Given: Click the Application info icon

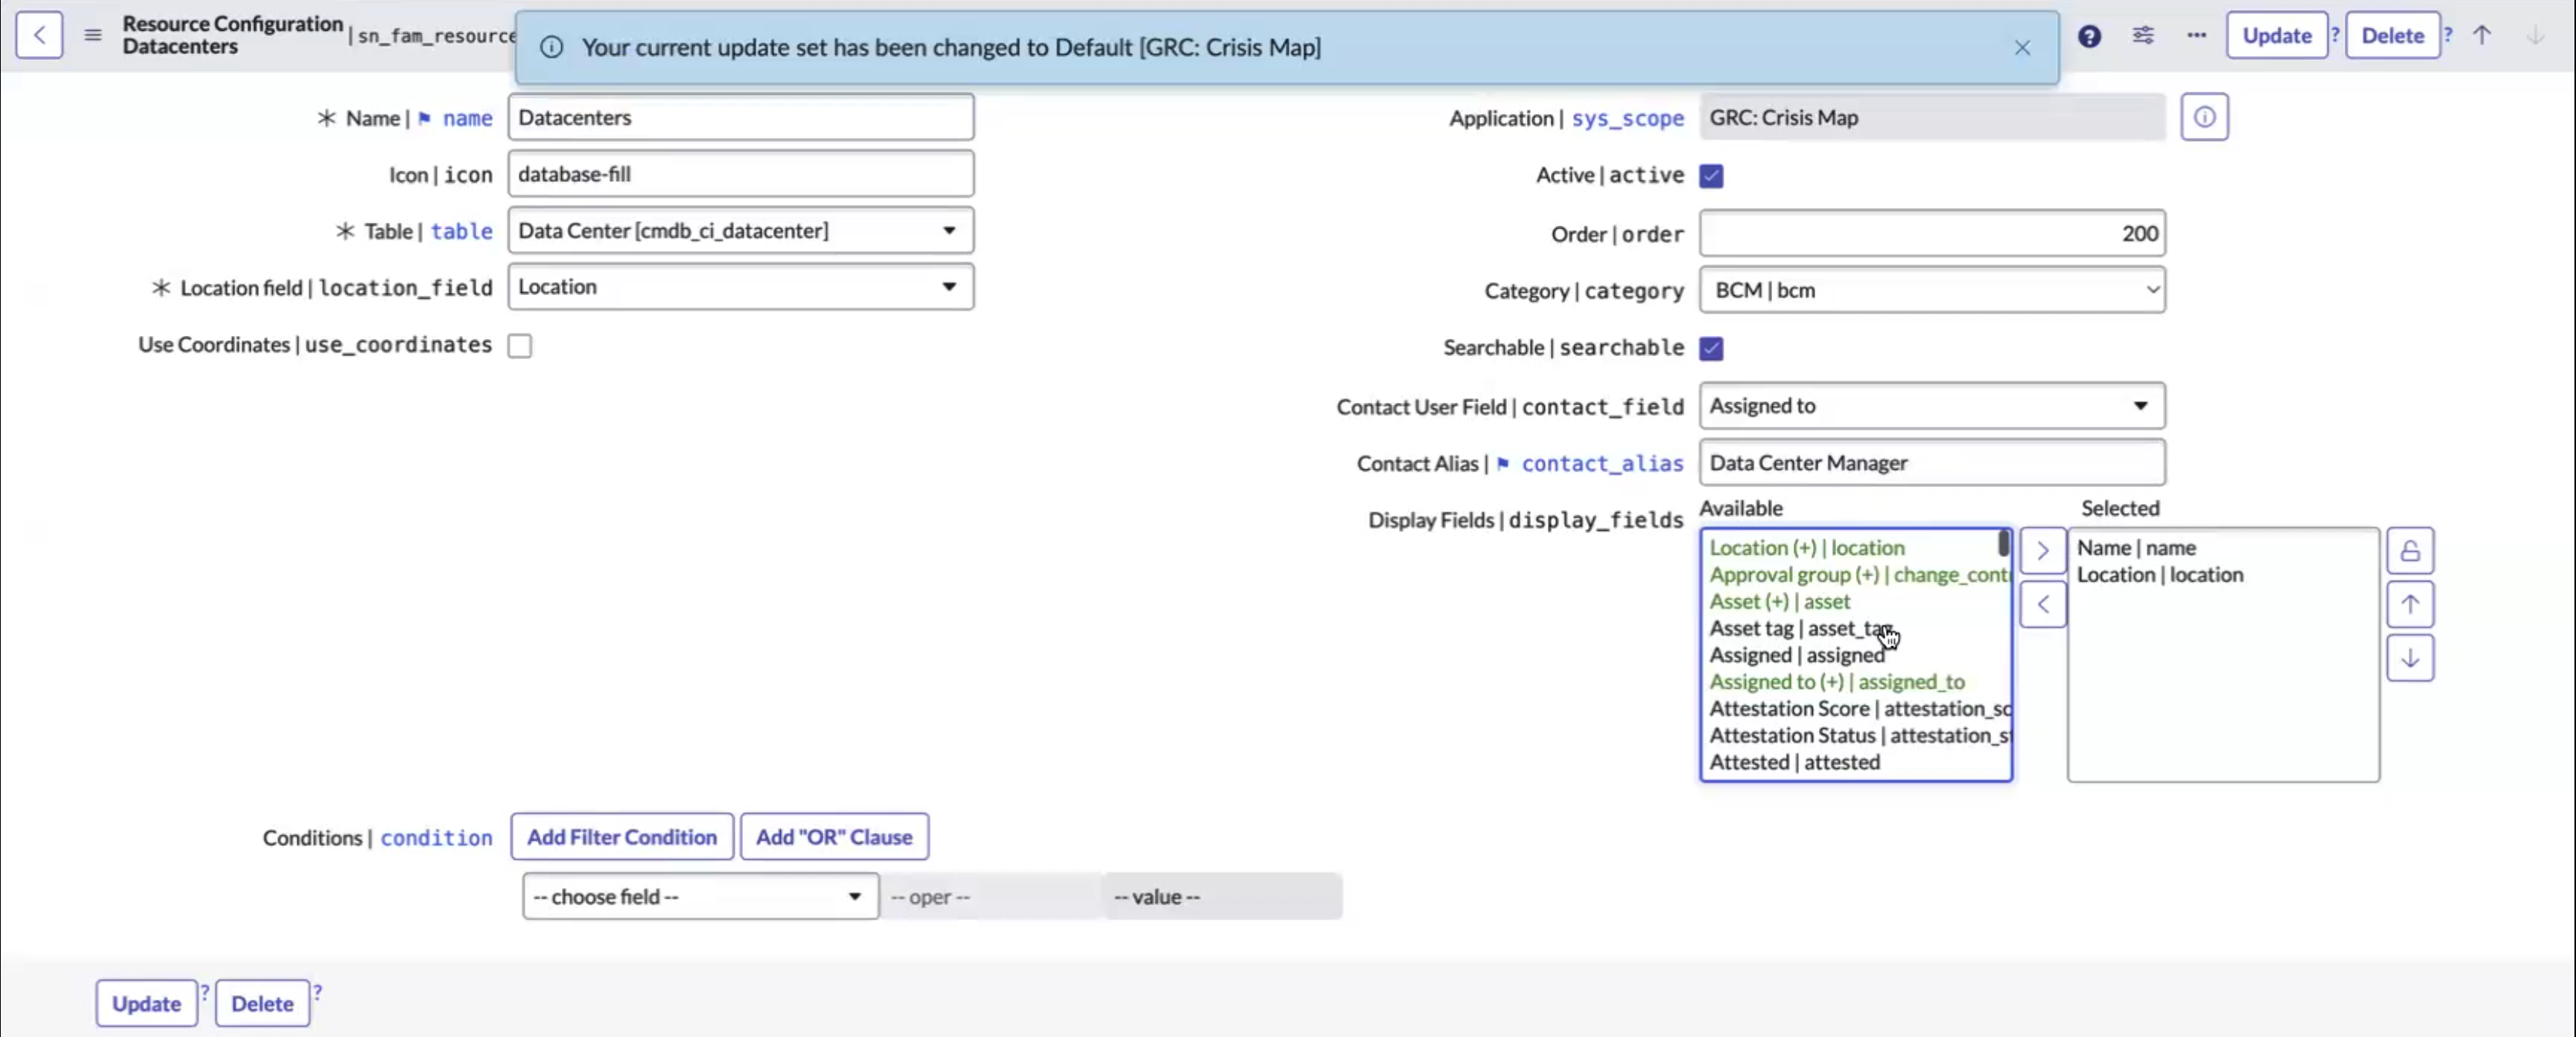Looking at the screenshot, I should [2204, 118].
